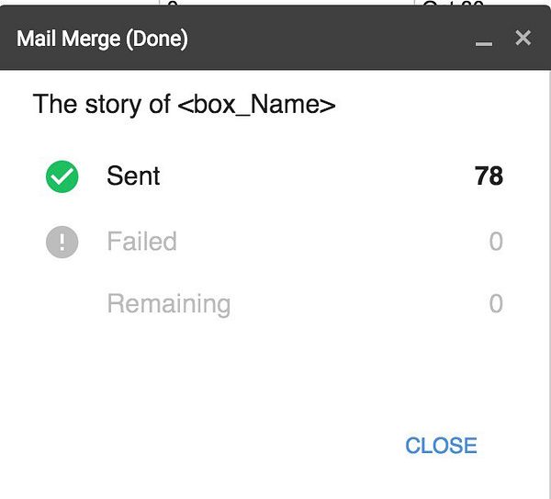Image resolution: width=551 pixels, height=499 pixels.
Task: Click the empty space left of Remaining
Action: pyautogui.click(x=62, y=304)
